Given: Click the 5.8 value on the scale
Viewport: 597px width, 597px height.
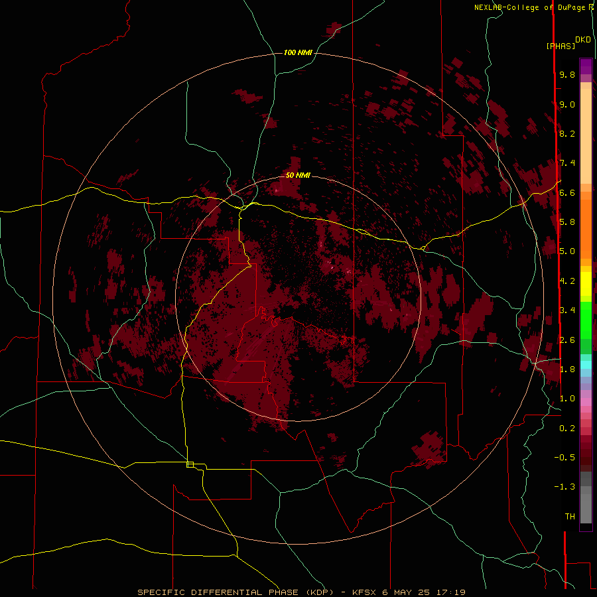Looking at the screenshot, I should click(x=567, y=222).
